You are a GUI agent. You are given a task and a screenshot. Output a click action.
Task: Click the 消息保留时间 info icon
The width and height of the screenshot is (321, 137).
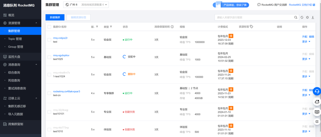point(172,27)
